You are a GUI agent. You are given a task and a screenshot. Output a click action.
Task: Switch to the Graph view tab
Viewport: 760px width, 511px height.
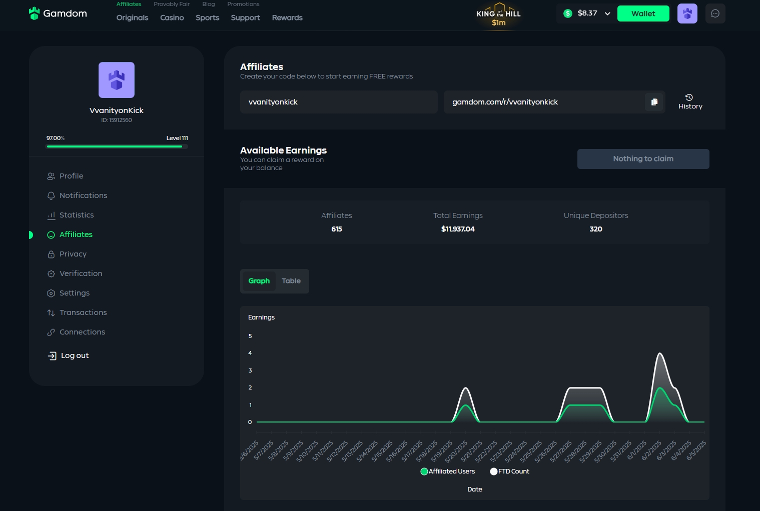click(x=259, y=281)
